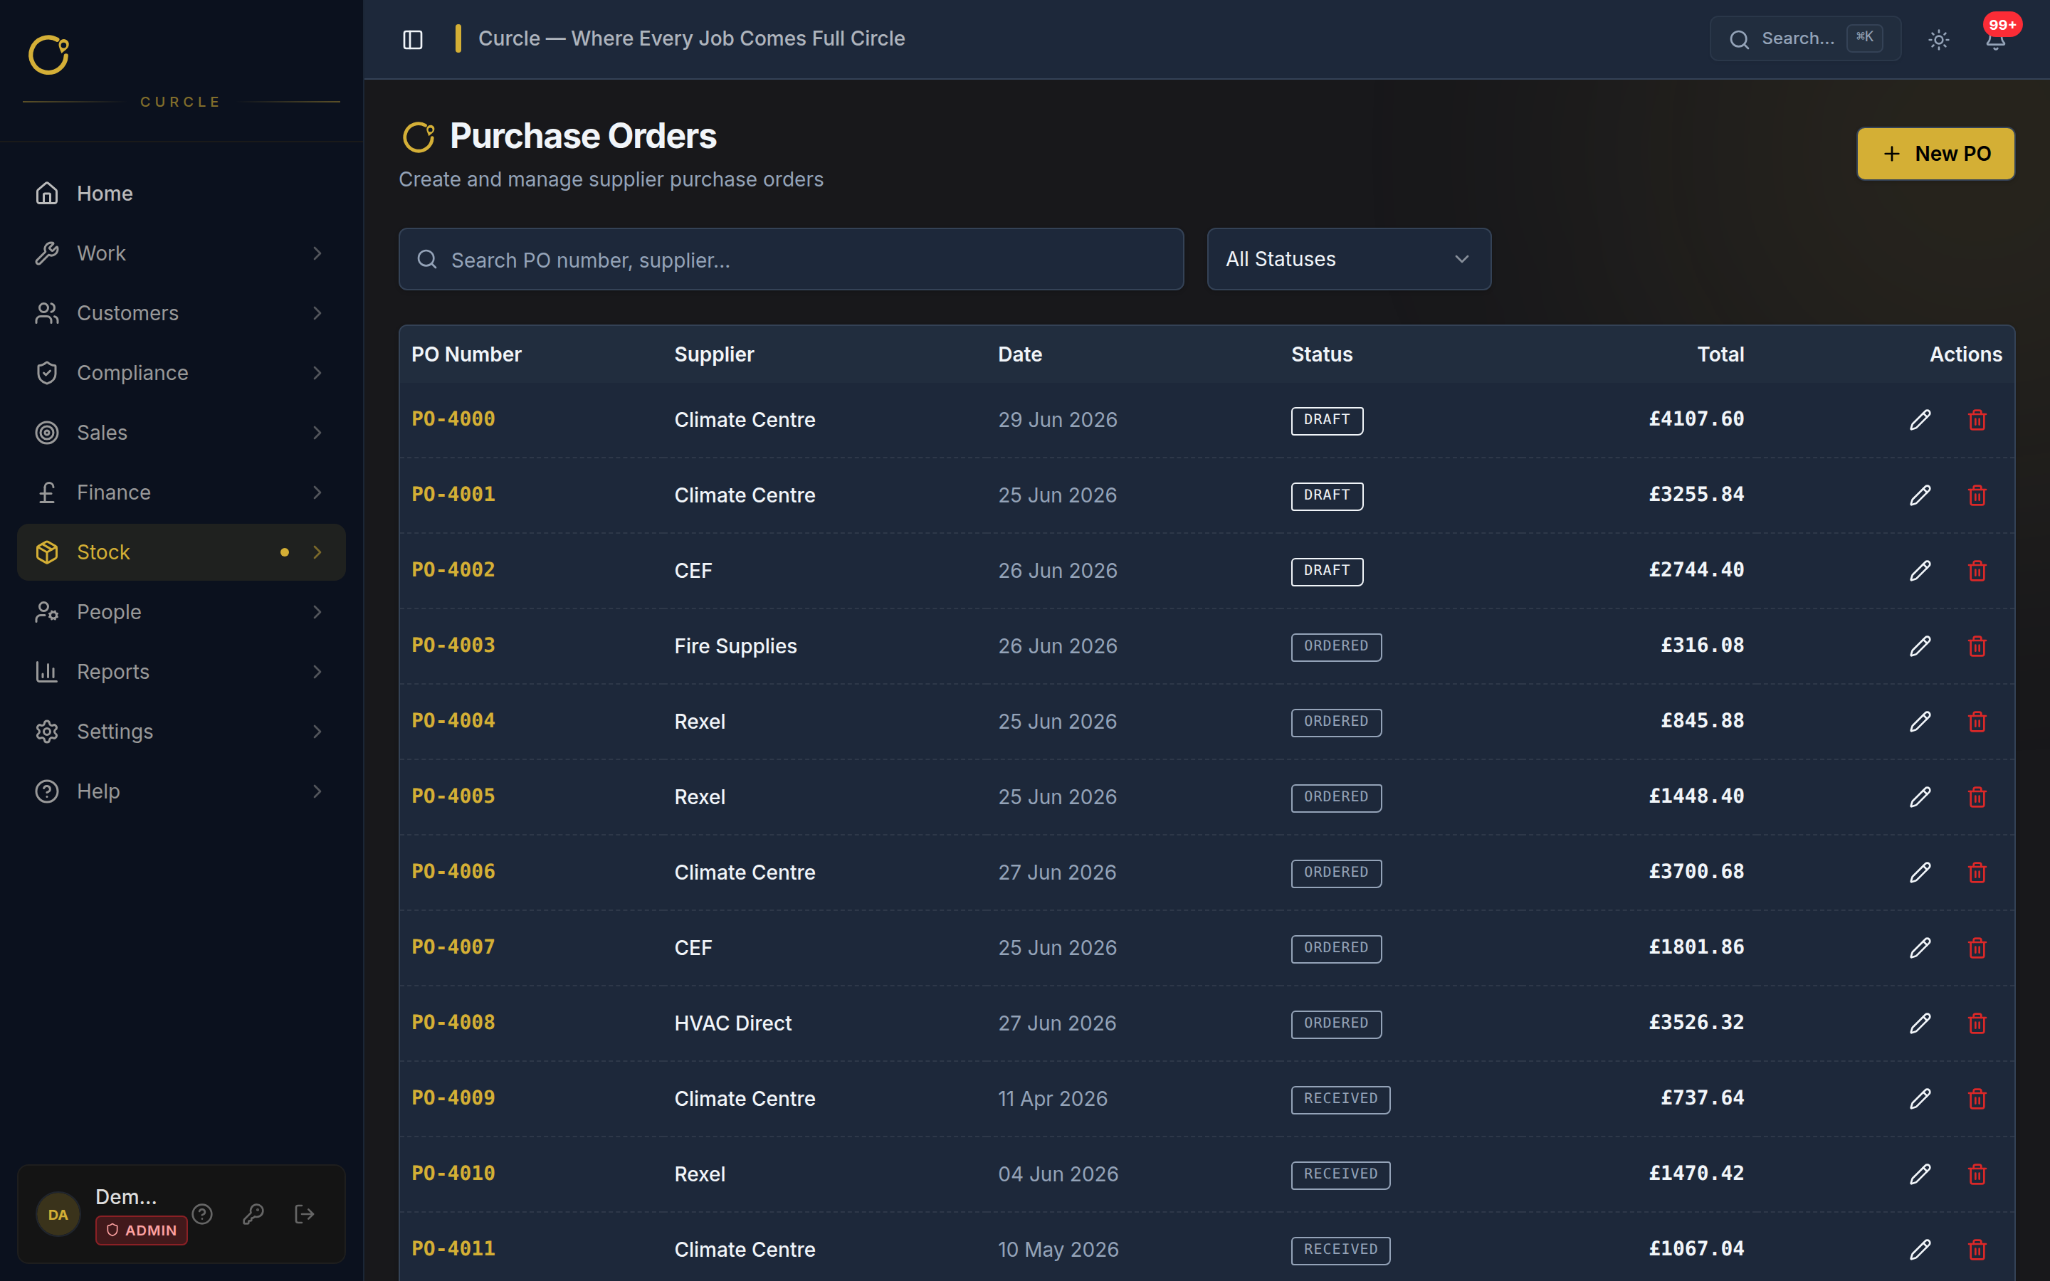Click the HVAC Direct supplier cell
2050x1281 pixels.
(732, 1023)
